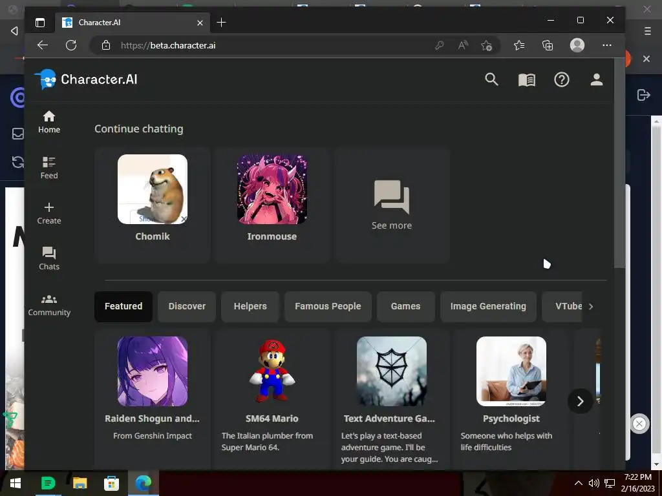Open the Windows Start menu
The image size is (662, 496).
(x=16, y=483)
